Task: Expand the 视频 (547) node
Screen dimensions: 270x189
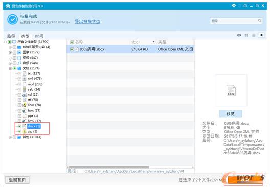Action: tap(10, 58)
